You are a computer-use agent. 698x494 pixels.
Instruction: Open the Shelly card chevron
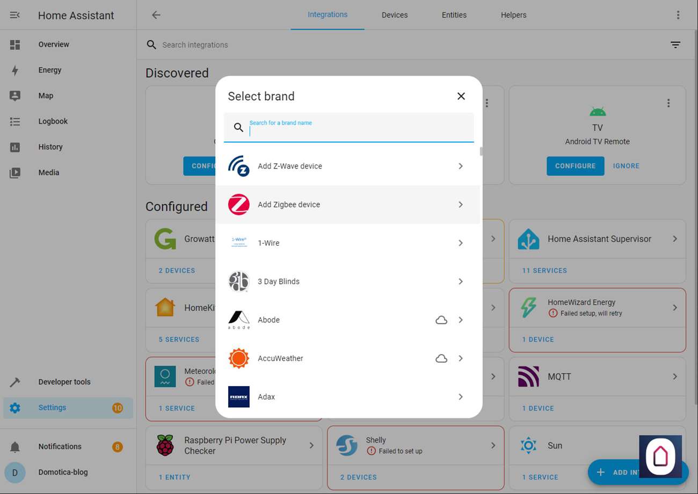click(x=493, y=446)
